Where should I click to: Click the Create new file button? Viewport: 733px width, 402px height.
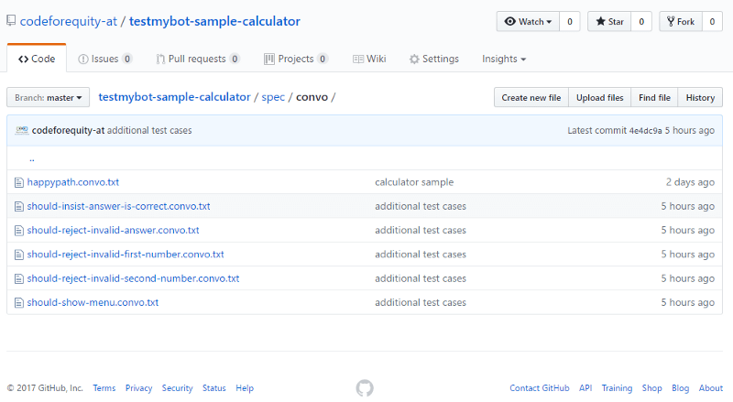click(531, 98)
